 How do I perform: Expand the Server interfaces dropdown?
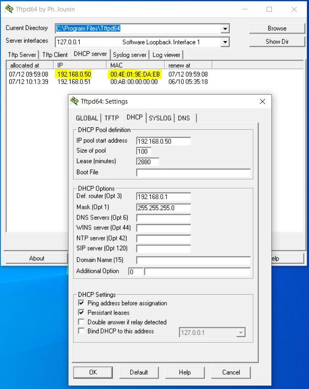(x=225, y=42)
